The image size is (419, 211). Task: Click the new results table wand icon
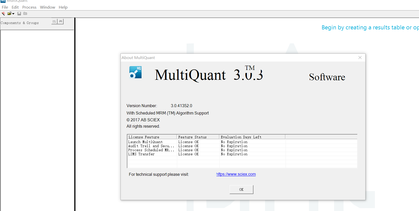[3, 14]
